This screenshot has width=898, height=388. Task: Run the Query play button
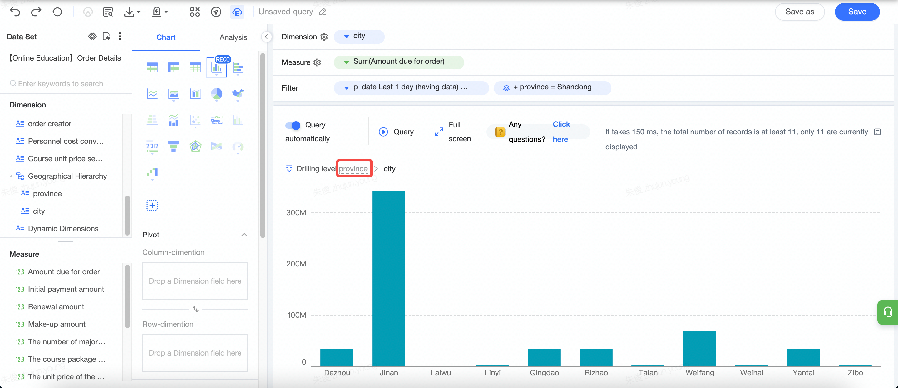click(396, 132)
